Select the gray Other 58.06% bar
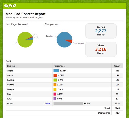 [x=68, y=103]
